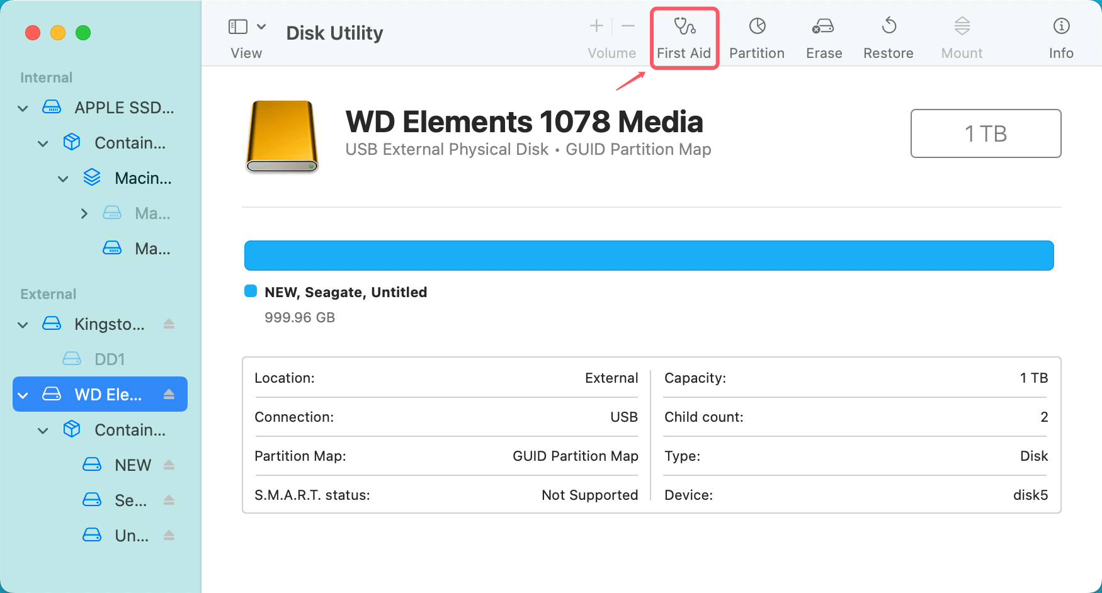
Task: Click the blue NEW partition segment
Action: (x=649, y=256)
